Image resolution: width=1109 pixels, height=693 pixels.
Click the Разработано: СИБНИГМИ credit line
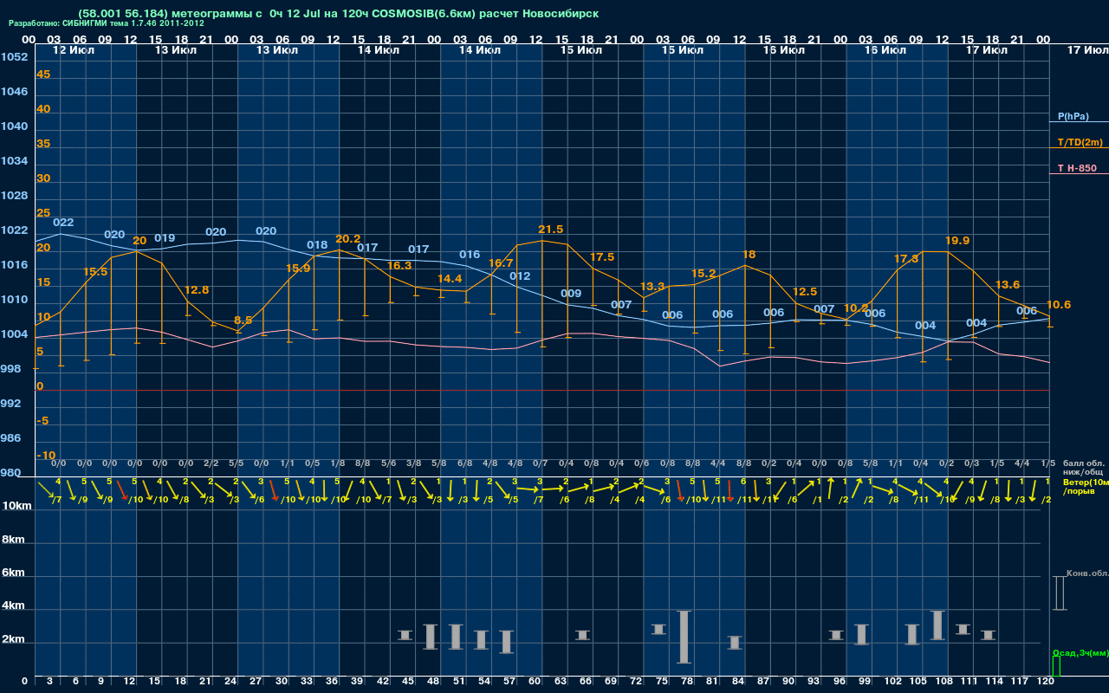pyautogui.click(x=107, y=23)
